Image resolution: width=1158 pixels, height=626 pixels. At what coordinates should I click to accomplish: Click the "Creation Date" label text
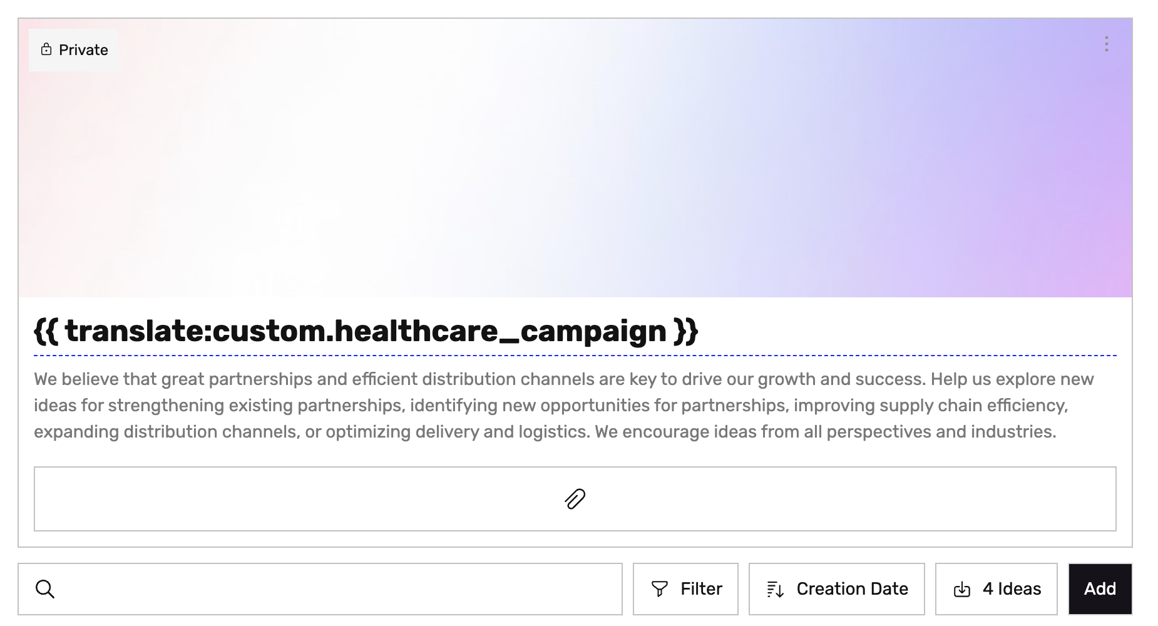pos(852,589)
